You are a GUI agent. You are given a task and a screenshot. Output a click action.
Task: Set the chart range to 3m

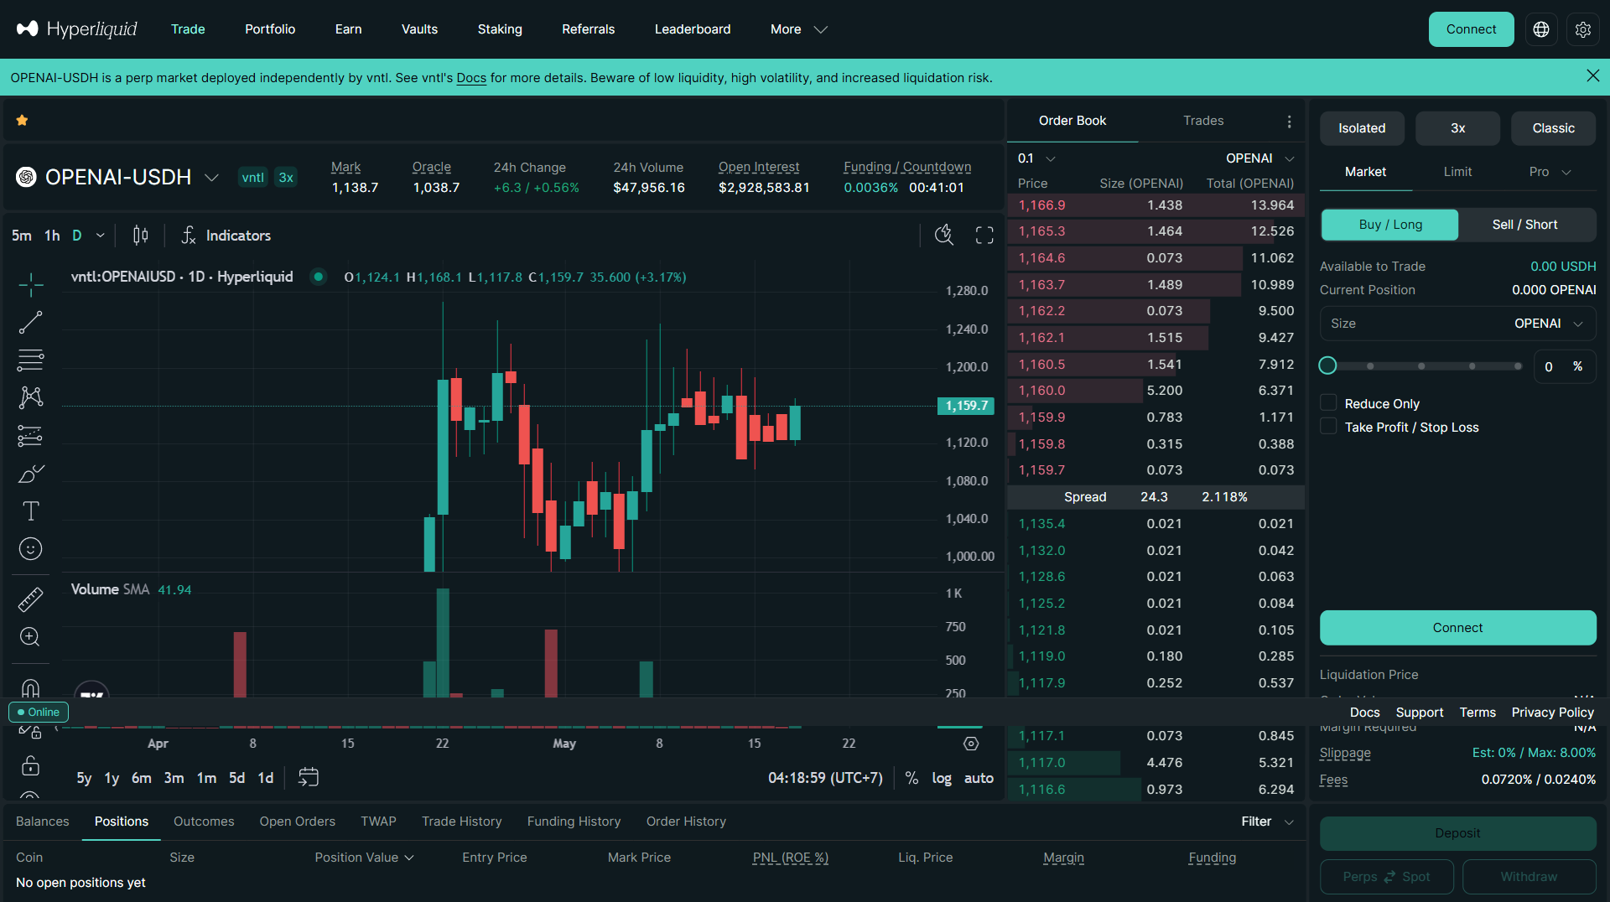pos(174,778)
